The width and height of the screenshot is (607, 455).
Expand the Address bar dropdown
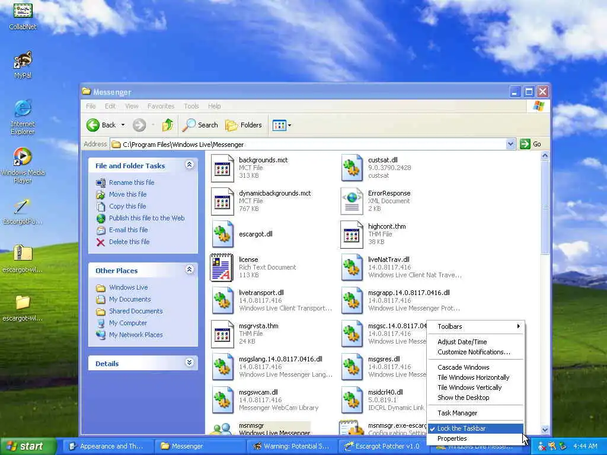[x=510, y=144]
